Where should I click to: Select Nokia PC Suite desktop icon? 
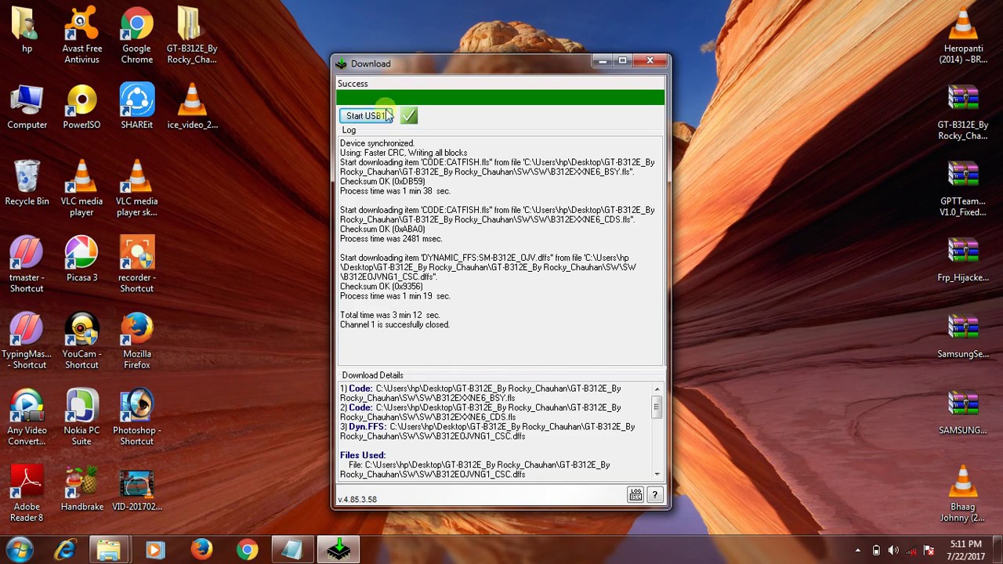(x=81, y=417)
